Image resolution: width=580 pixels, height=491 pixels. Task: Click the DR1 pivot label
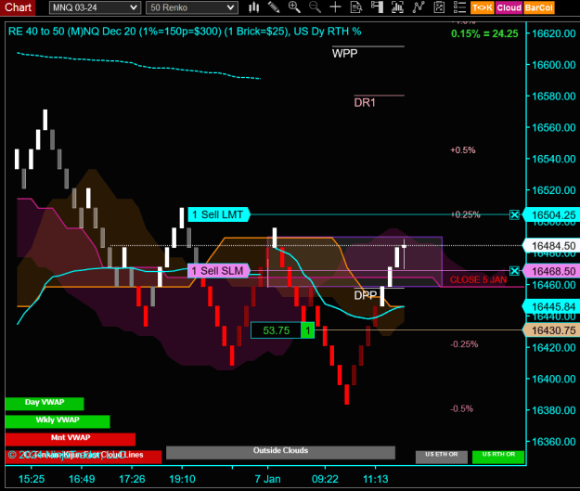coord(365,102)
